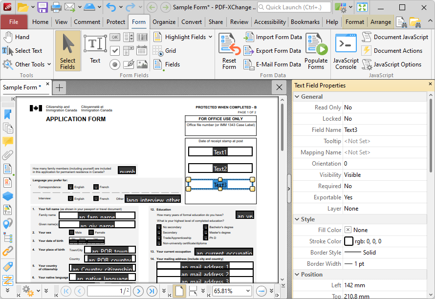Insert a check box form field

[115, 50]
